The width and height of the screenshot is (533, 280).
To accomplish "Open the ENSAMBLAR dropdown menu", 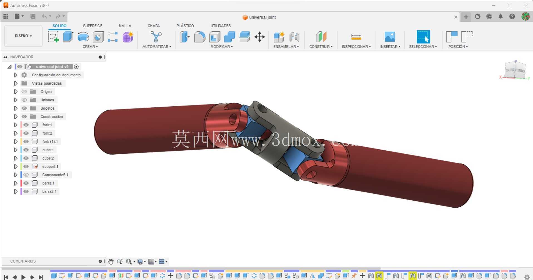I will [x=286, y=47].
